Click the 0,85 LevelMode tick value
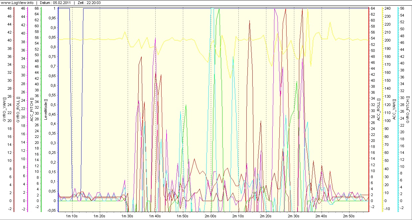The width and height of the screenshot is (412, 220). (x=53, y=37)
